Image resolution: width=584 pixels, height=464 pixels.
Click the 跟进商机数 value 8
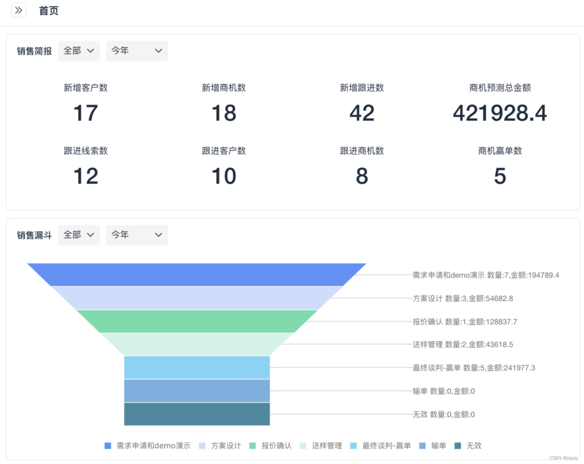pos(362,176)
